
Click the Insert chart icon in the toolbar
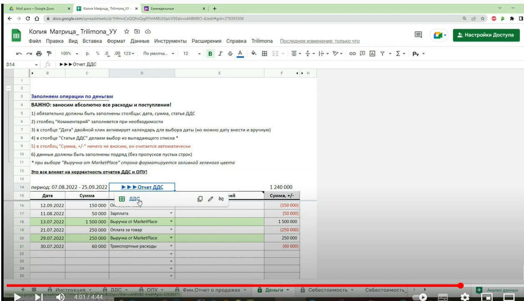click(x=372, y=54)
